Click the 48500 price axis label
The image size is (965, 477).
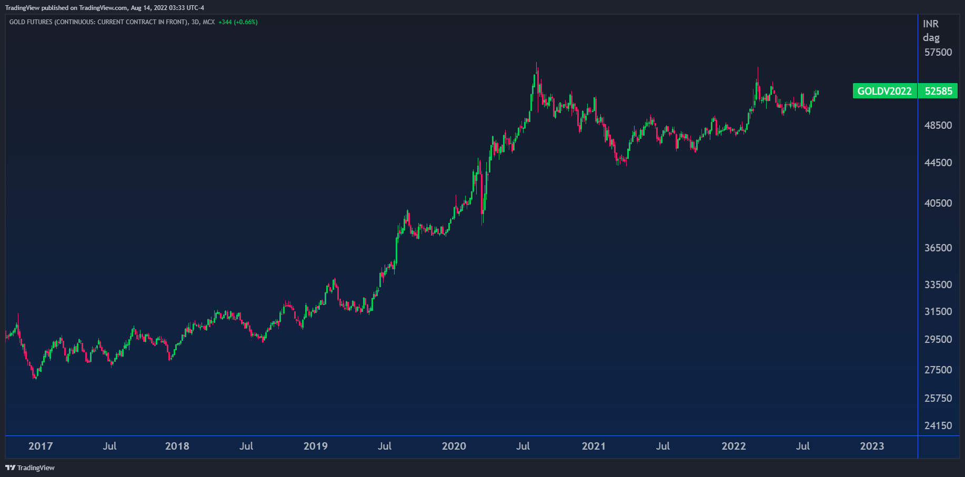pyautogui.click(x=938, y=125)
